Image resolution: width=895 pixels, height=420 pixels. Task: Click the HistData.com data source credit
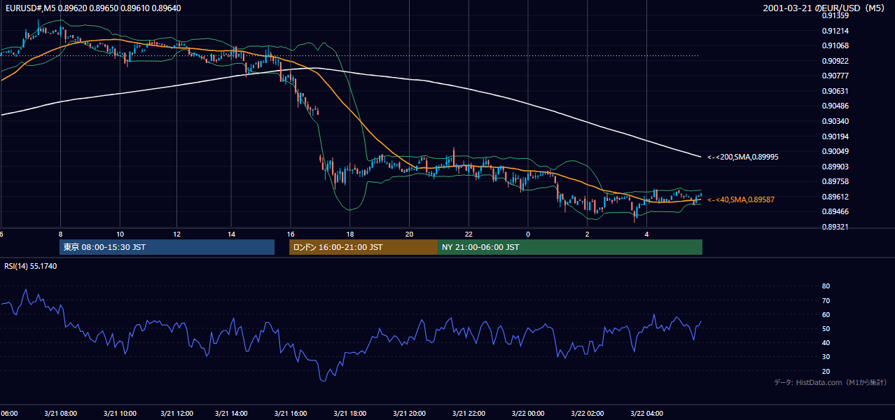(x=831, y=382)
